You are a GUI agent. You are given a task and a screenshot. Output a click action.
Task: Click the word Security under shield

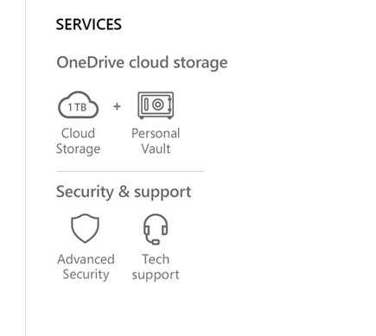pyautogui.click(x=86, y=275)
